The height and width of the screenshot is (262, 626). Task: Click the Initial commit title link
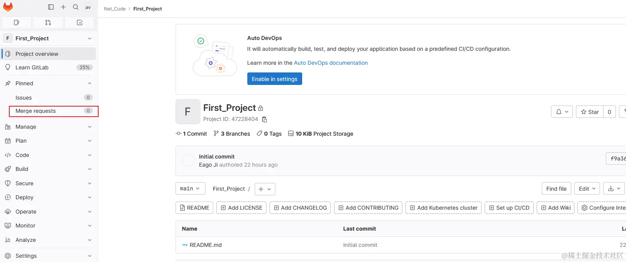click(x=217, y=157)
